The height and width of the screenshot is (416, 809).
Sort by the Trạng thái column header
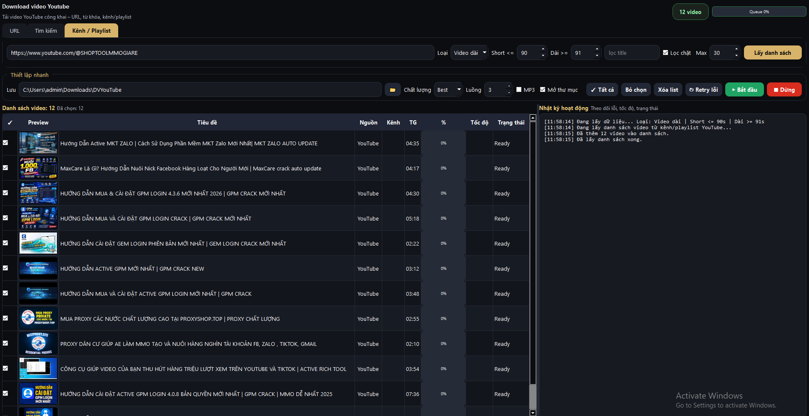pyautogui.click(x=511, y=122)
